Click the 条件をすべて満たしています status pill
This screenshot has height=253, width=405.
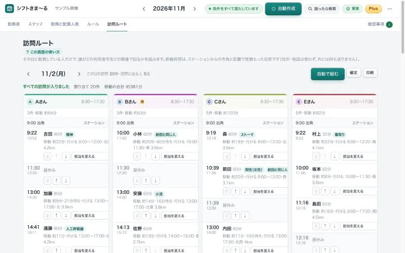point(234,9)
